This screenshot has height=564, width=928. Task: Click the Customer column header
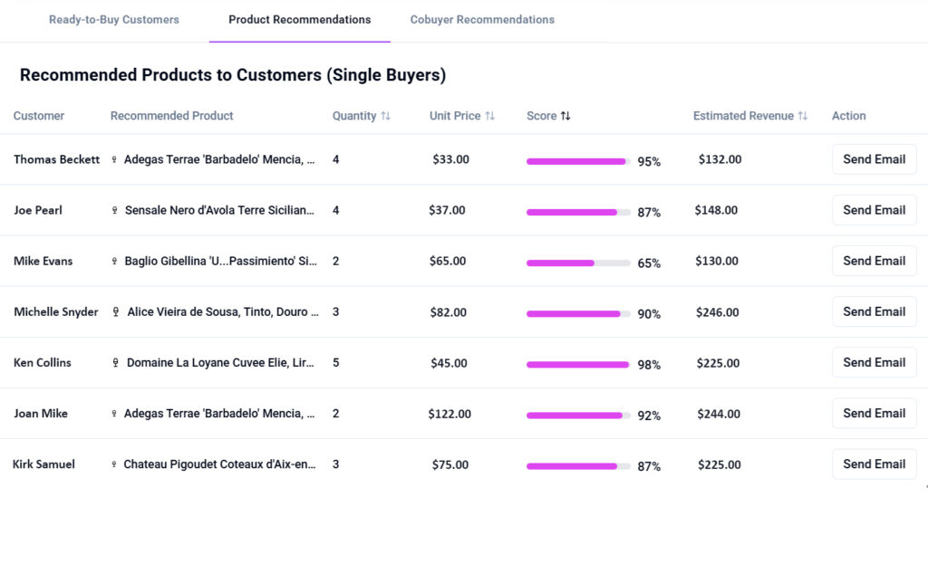[x=39, y=116]
